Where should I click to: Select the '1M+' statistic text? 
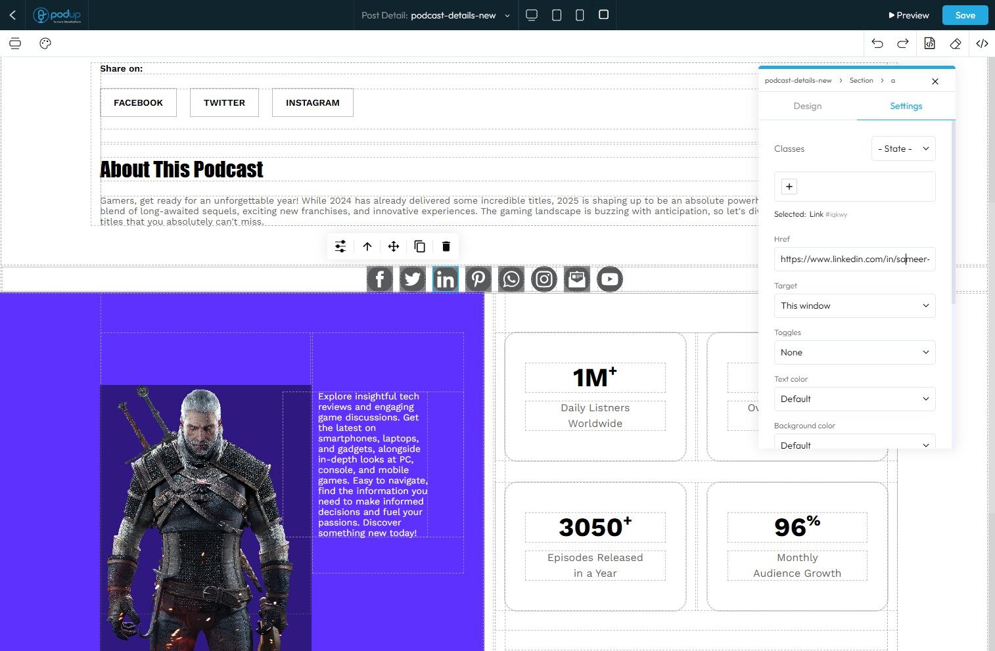pyautogui.click(x=595, y=377)
